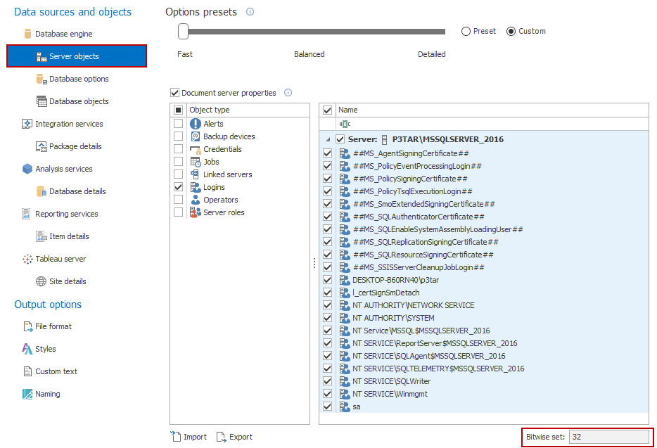Enable the Operators object type checkbox
The image size is (657, 448).
coord(179,200)
